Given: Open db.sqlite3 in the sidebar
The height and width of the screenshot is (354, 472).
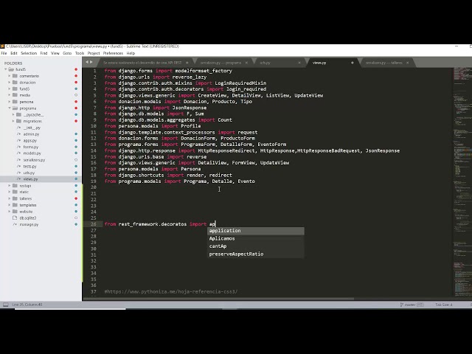Looking at the screenshot, I should pyautogui.click(x=28, y=218).
